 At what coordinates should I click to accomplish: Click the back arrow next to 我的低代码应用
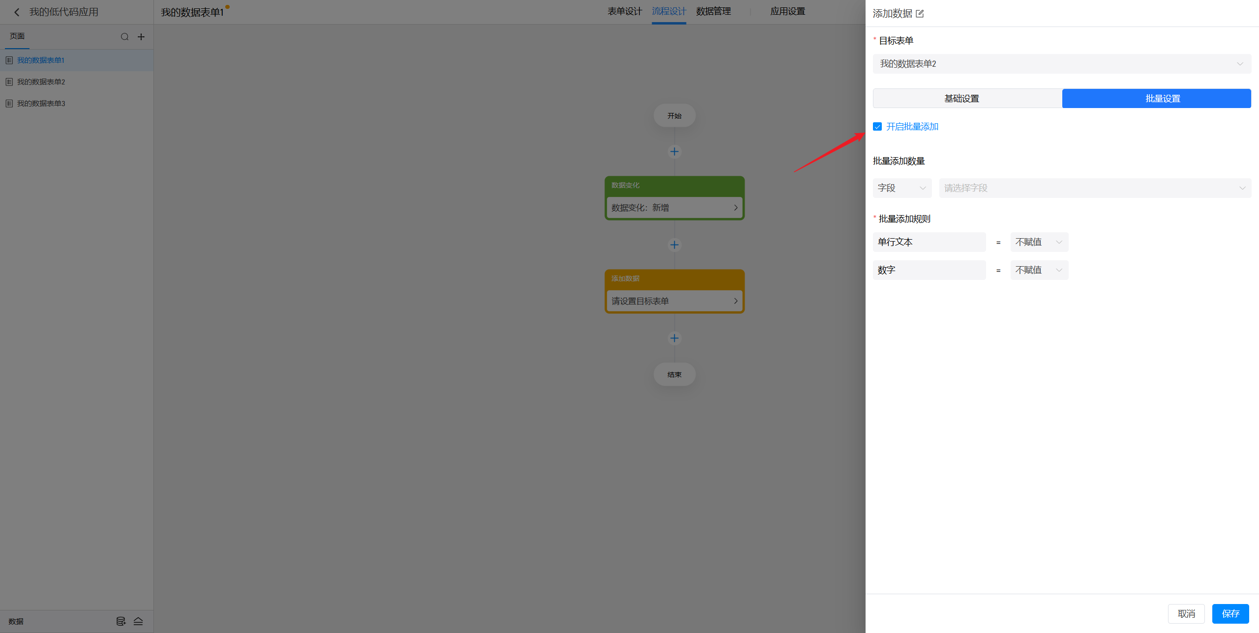[x=17, y=12]
